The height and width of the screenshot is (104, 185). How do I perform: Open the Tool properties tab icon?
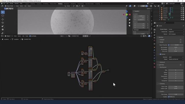[x=154, y=26]
